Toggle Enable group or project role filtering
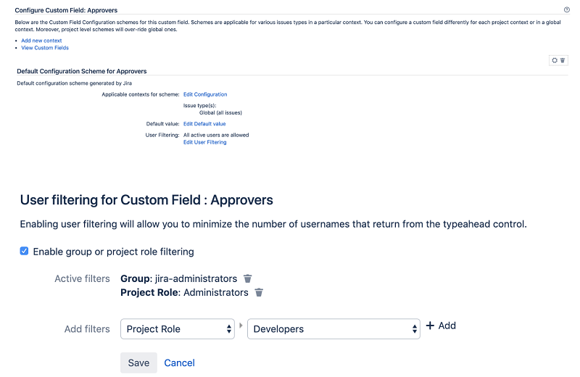 pos(25,252)
